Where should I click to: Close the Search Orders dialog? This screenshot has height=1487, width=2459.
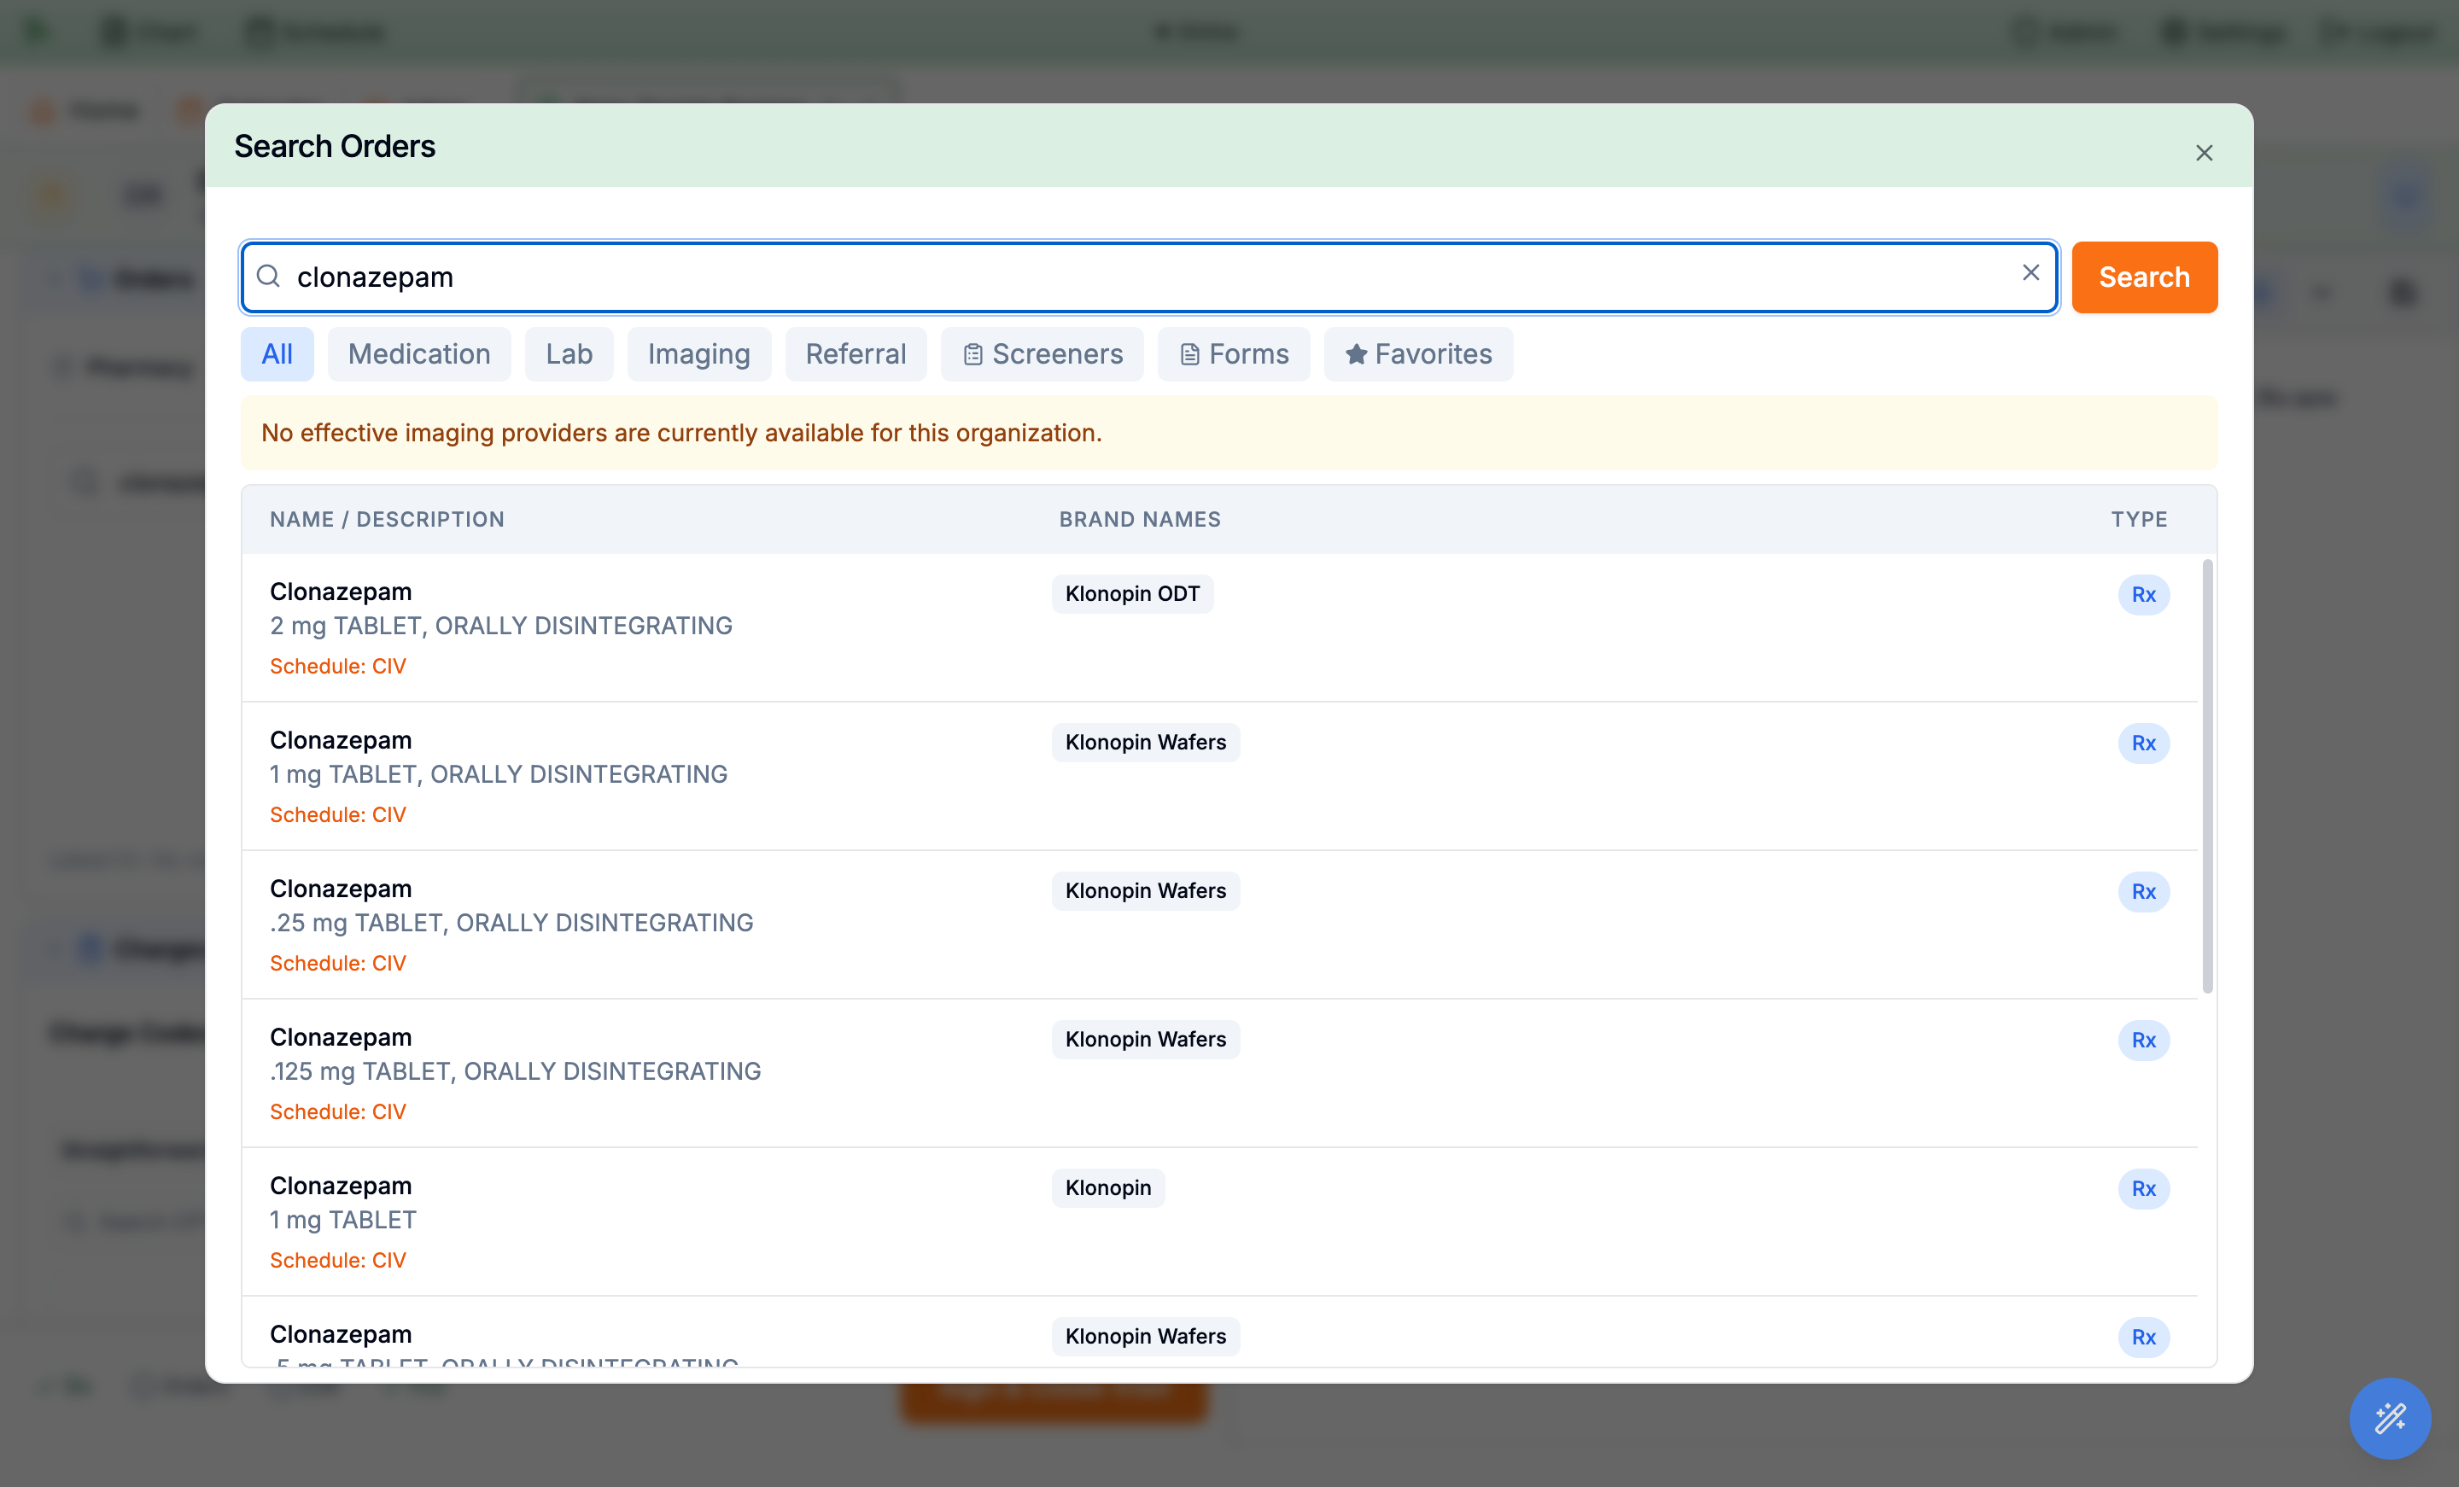pos(2204,153)
